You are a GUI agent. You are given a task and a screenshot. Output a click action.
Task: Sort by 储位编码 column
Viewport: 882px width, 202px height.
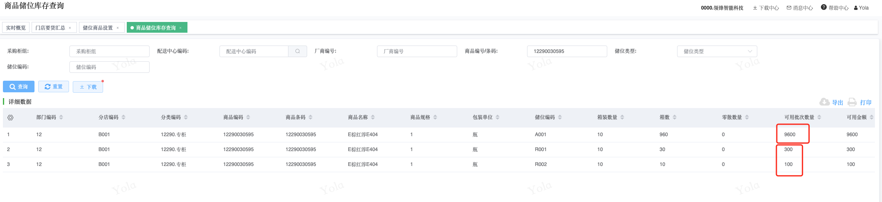pyautogui.click(x=560, y=118)
